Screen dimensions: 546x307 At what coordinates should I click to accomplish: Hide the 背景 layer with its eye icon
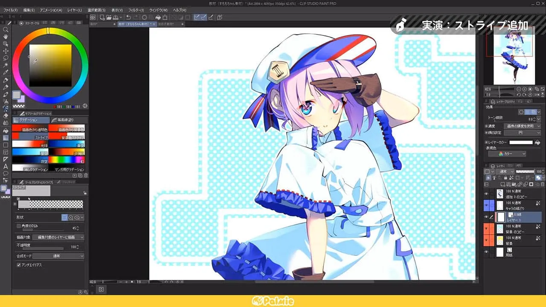[486, 240]
